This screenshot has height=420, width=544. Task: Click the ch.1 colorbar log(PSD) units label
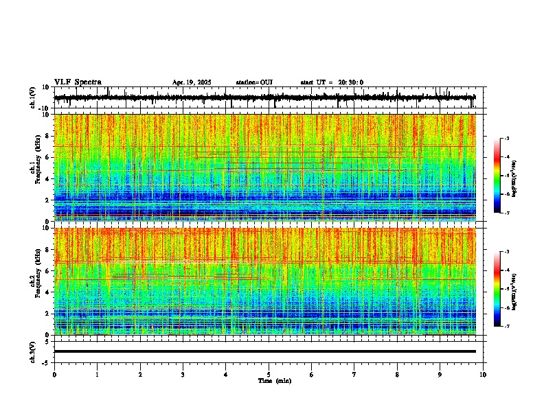514,179
